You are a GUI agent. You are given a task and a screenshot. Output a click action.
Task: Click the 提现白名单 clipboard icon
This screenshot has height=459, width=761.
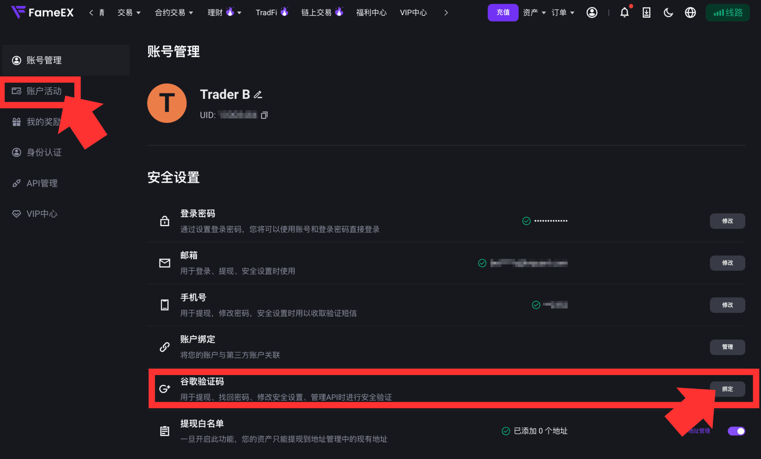coord(165,431)
